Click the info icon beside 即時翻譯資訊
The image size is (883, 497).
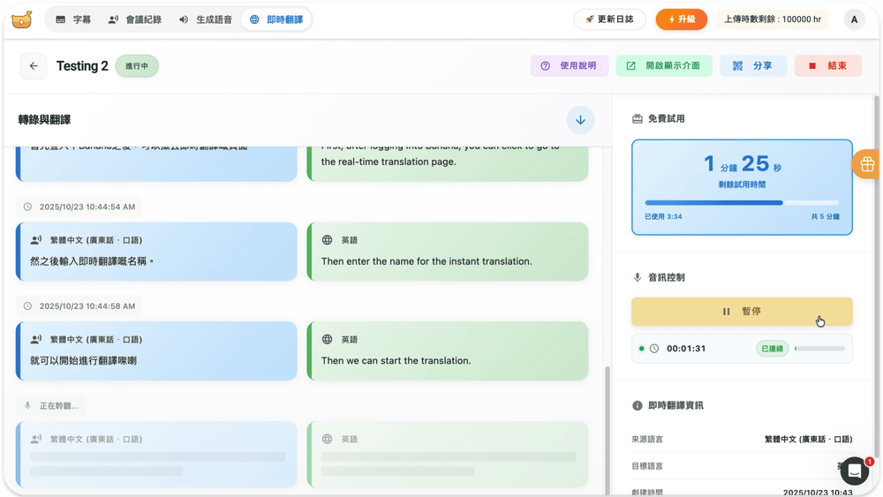[637, 405]
